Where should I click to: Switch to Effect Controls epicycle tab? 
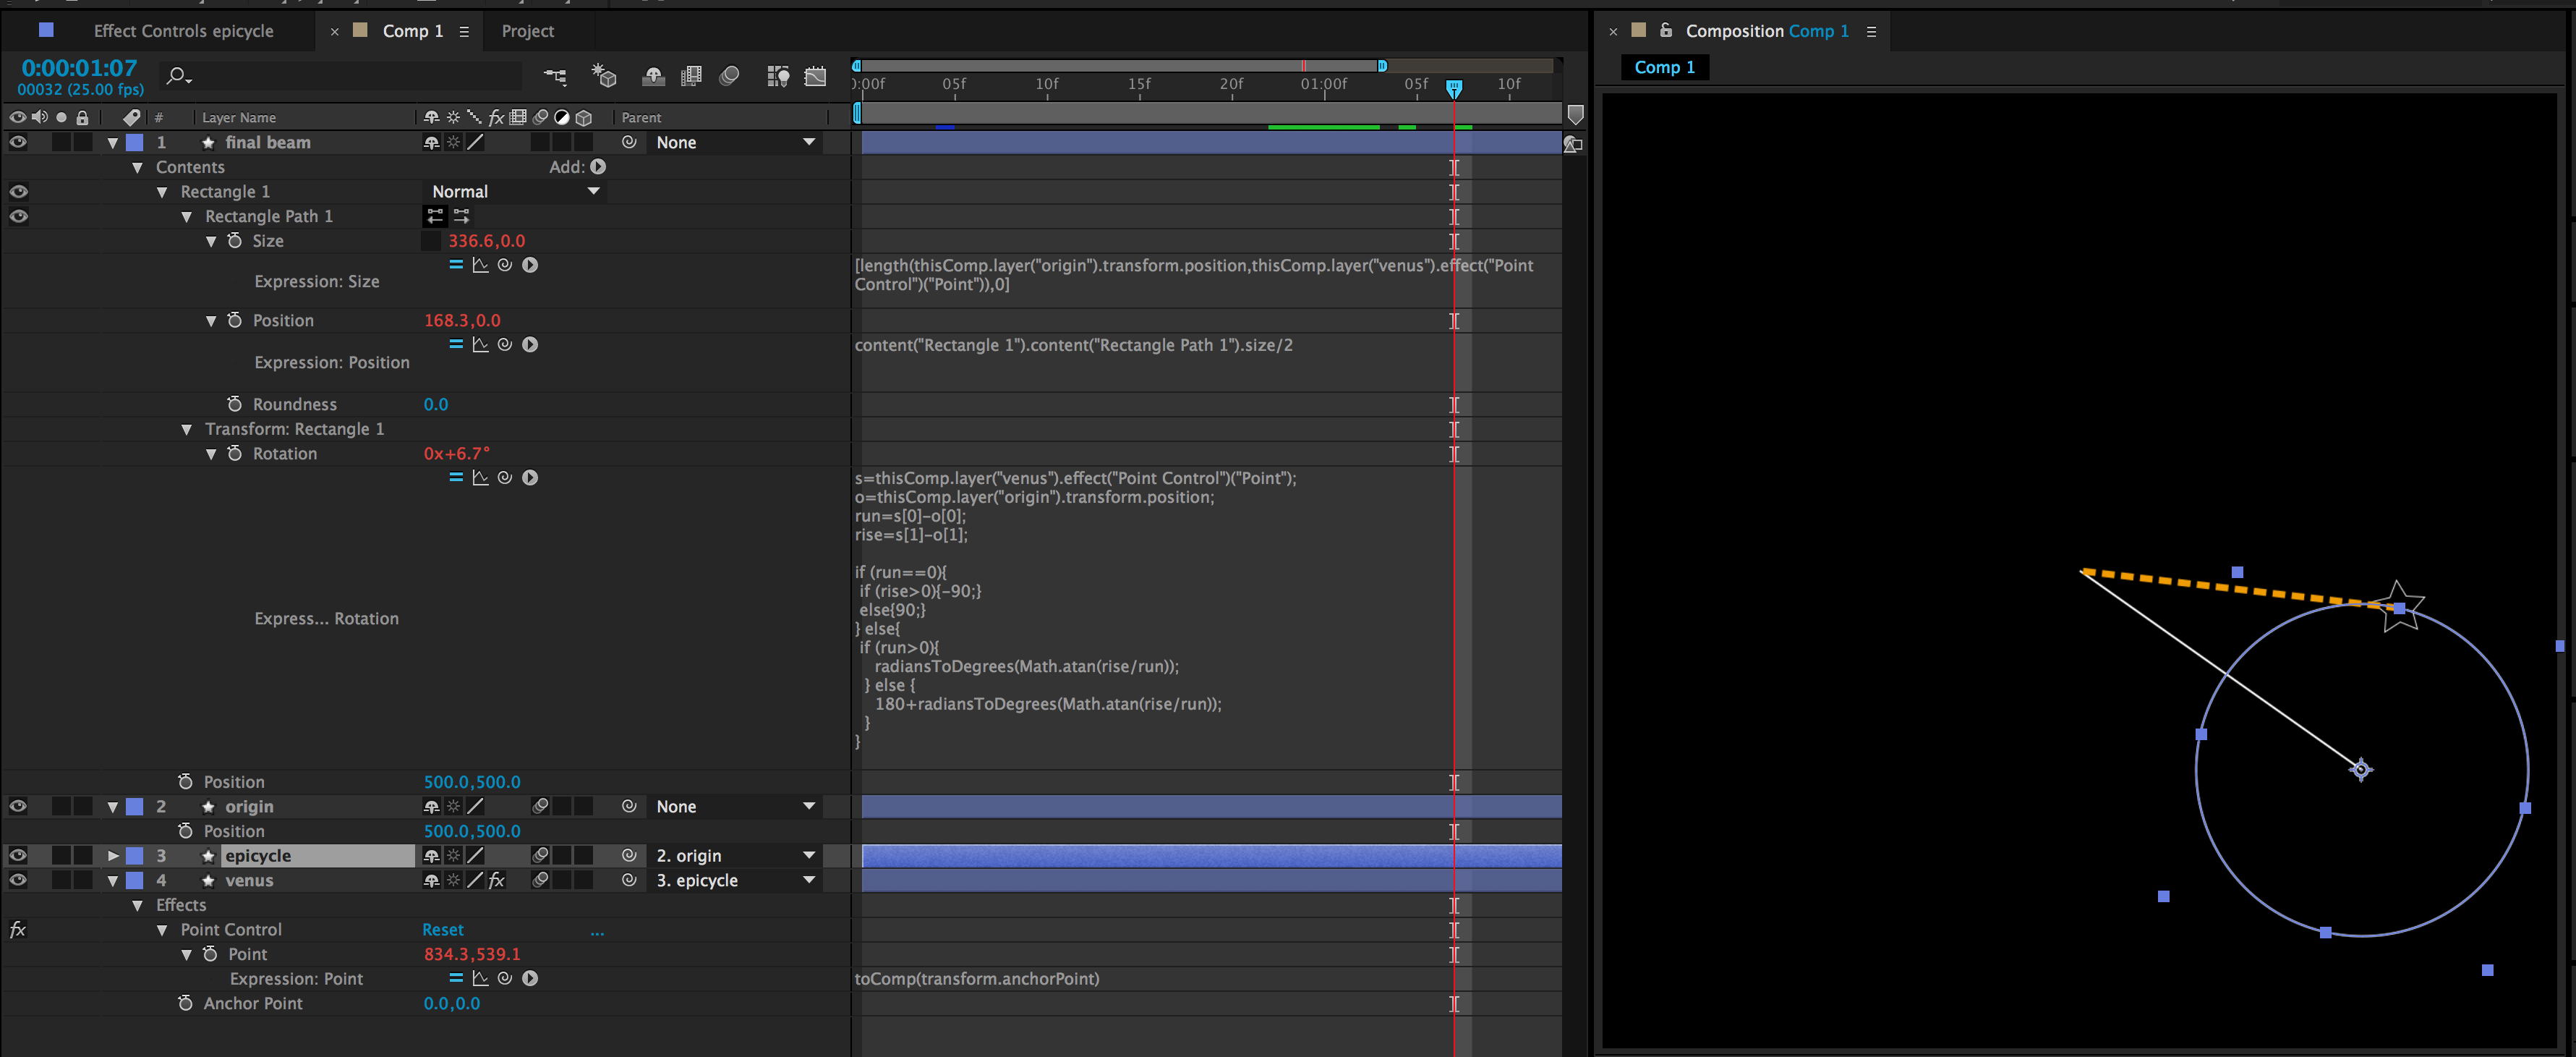183,31
